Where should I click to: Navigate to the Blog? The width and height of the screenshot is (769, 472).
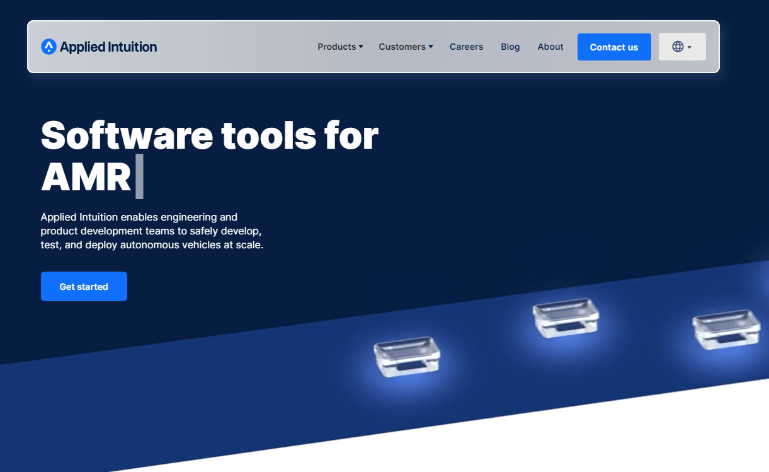point(510,47)
